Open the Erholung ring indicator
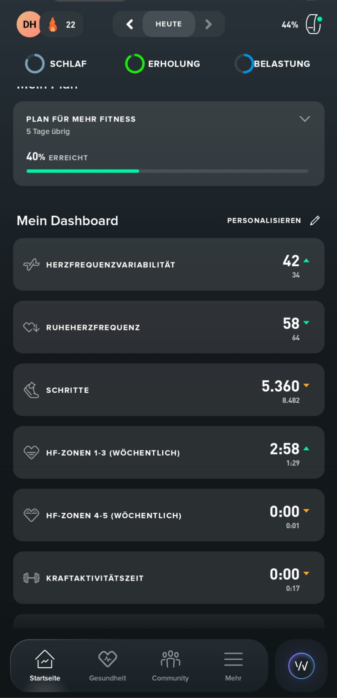337x698 pixels. pos(135,64)
